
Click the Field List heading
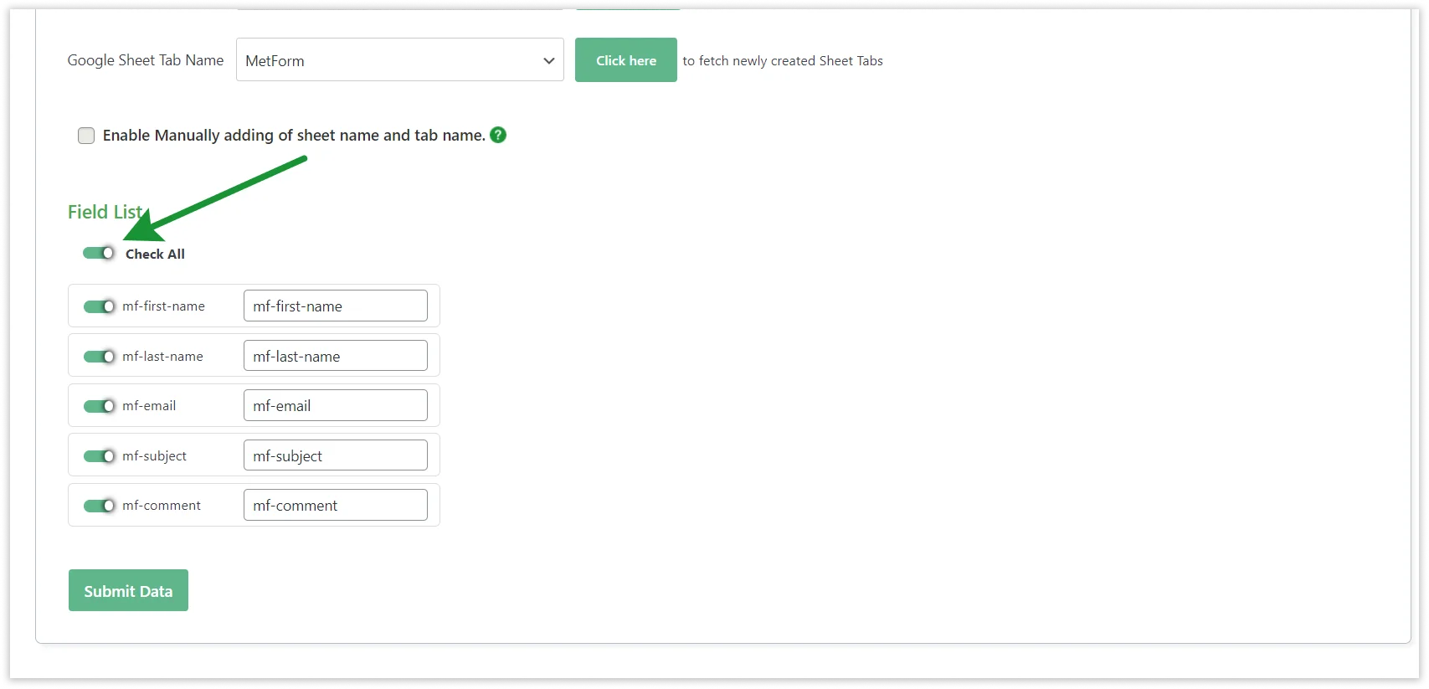tap(105, 212)
